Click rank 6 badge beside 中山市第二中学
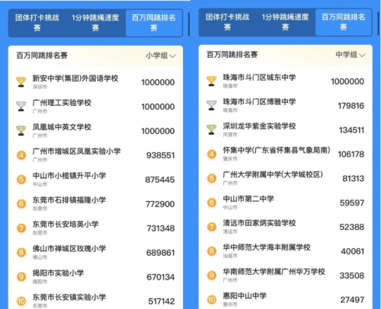The height and width of the screenshot is (309, 381). [212, 202]
